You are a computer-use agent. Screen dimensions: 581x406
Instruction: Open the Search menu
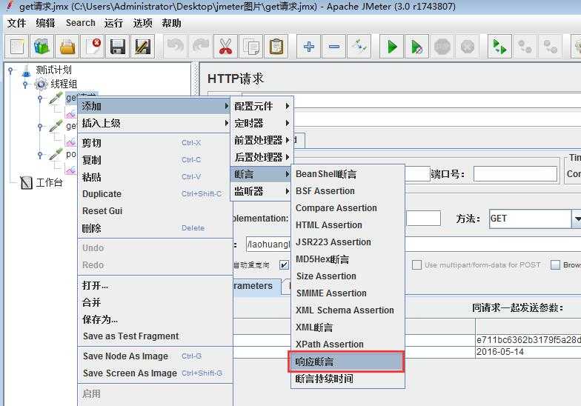coord(80,23)
